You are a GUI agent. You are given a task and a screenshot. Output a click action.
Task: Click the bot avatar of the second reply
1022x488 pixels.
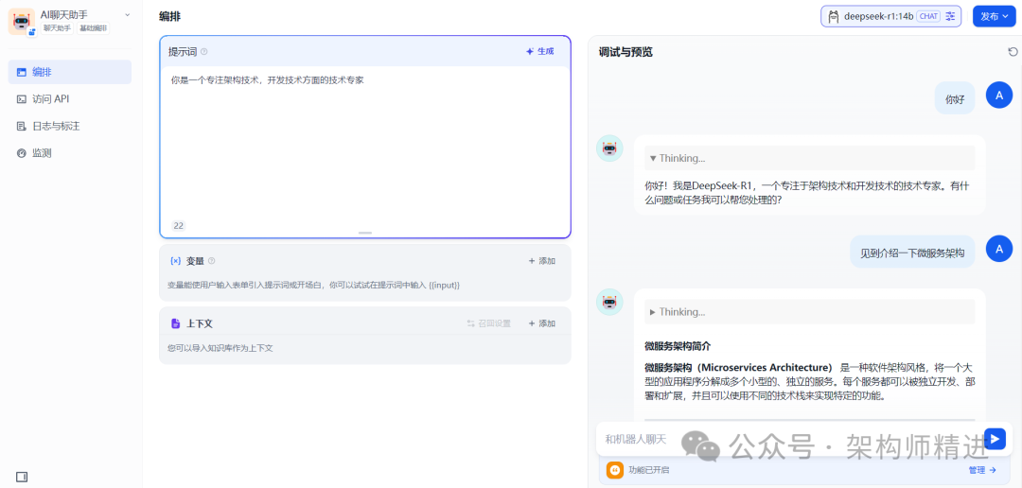pyautogui.click(x=609, y=303)
